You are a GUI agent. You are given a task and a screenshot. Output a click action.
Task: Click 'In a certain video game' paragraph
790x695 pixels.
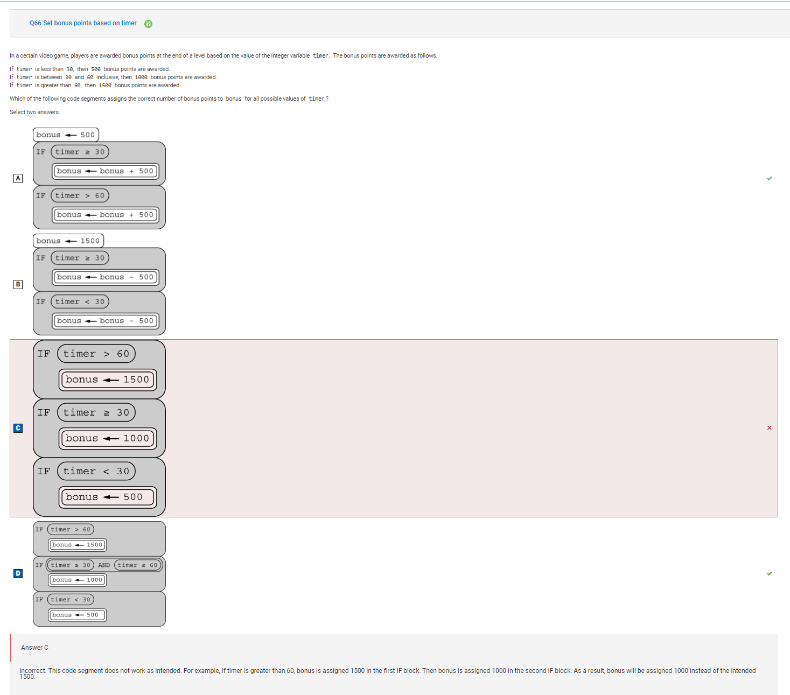click(x=223, y=55)
